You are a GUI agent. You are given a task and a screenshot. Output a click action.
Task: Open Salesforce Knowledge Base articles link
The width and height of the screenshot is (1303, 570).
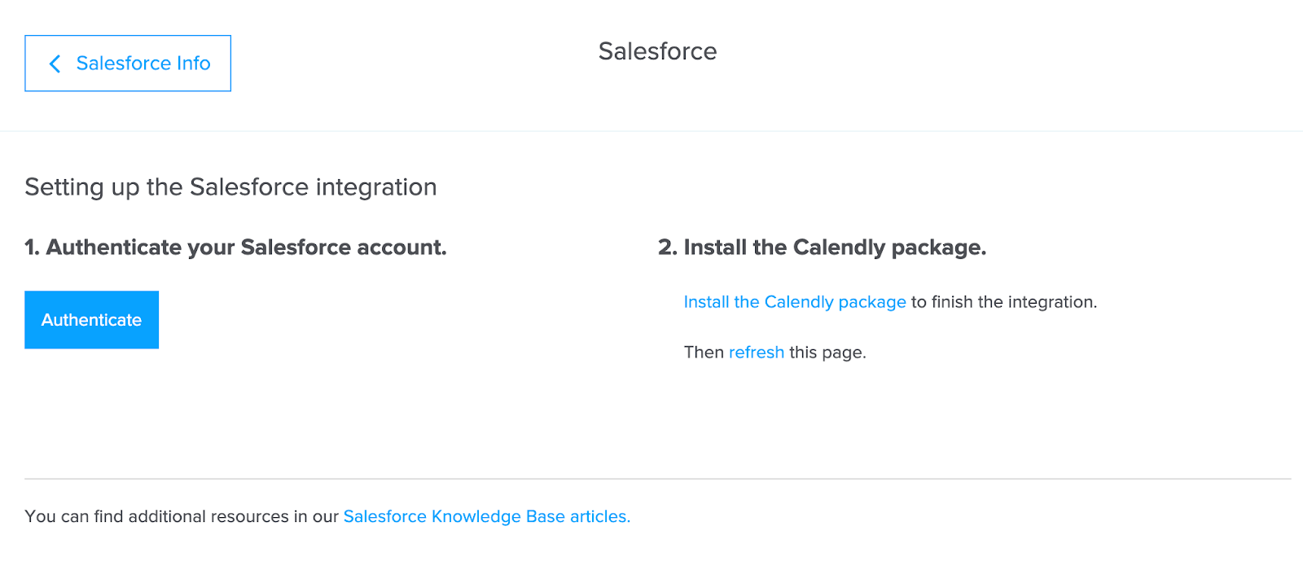[486, 516]
